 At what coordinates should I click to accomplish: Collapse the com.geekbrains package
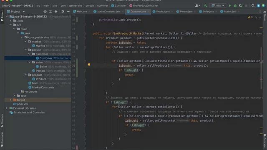(22, 37)
